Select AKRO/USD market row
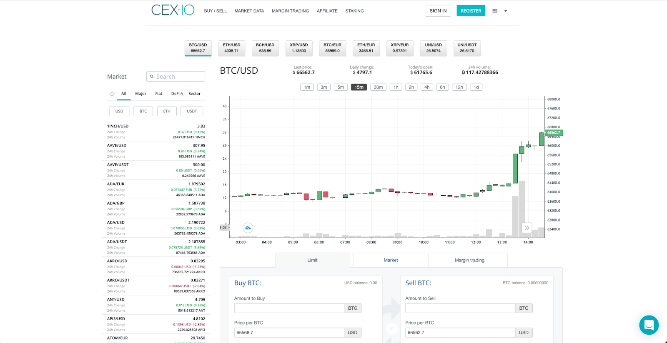Screen dimensions: 667x343 pos(156,266)
